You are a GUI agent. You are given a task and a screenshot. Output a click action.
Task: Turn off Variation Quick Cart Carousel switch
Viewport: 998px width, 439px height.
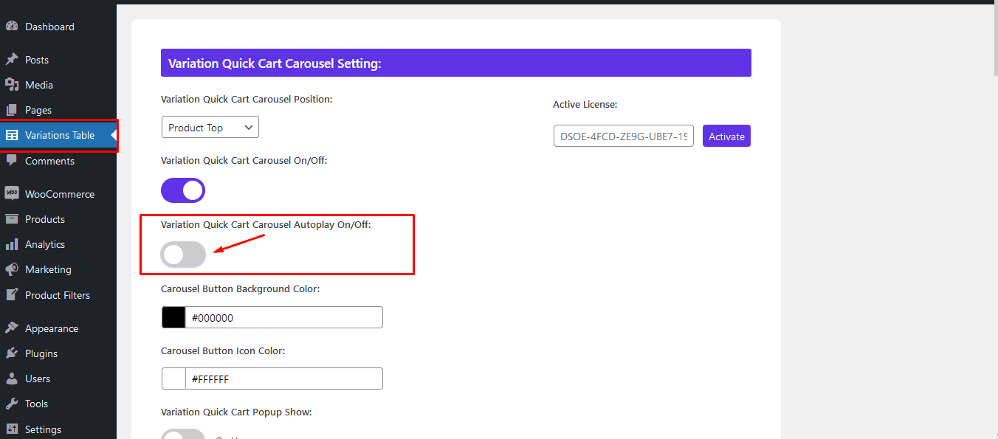click(183, 190)
